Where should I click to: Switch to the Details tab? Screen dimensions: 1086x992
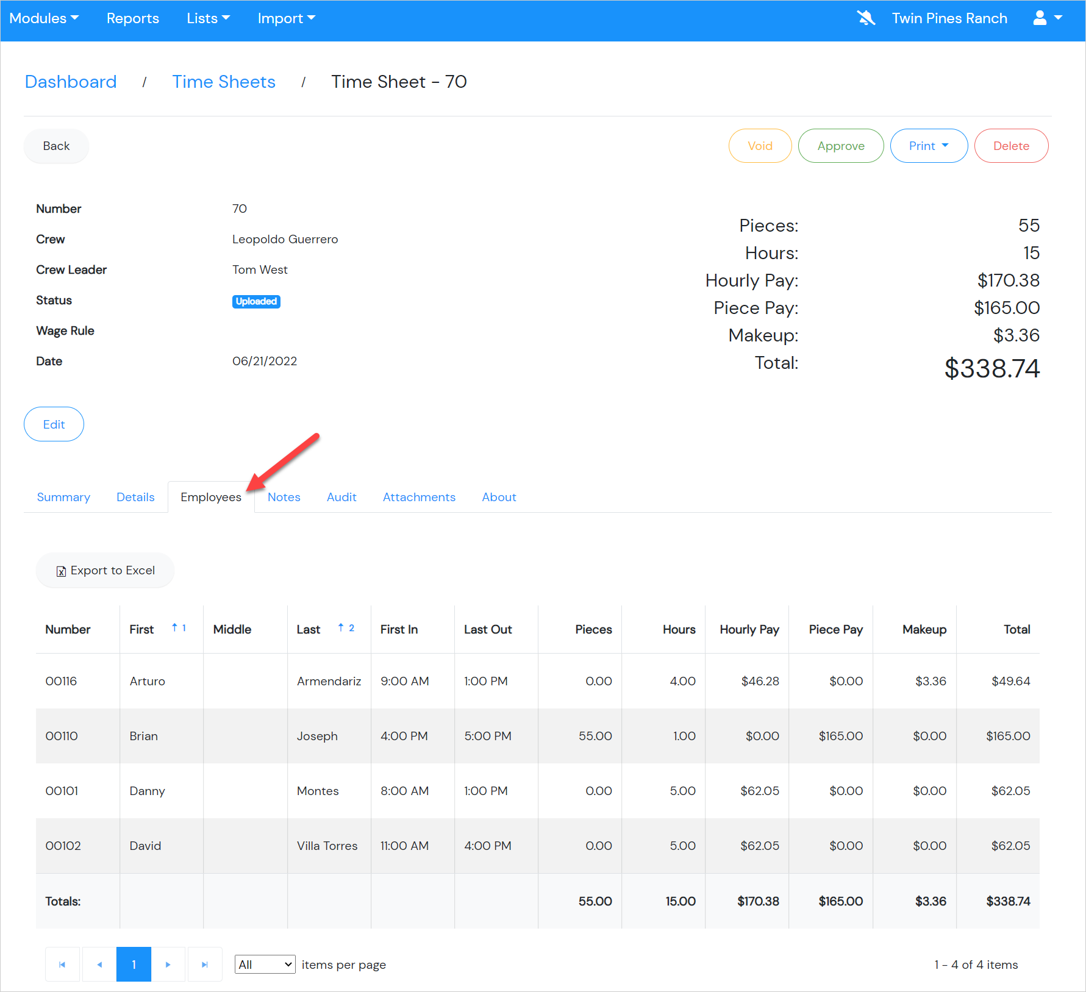135,497
